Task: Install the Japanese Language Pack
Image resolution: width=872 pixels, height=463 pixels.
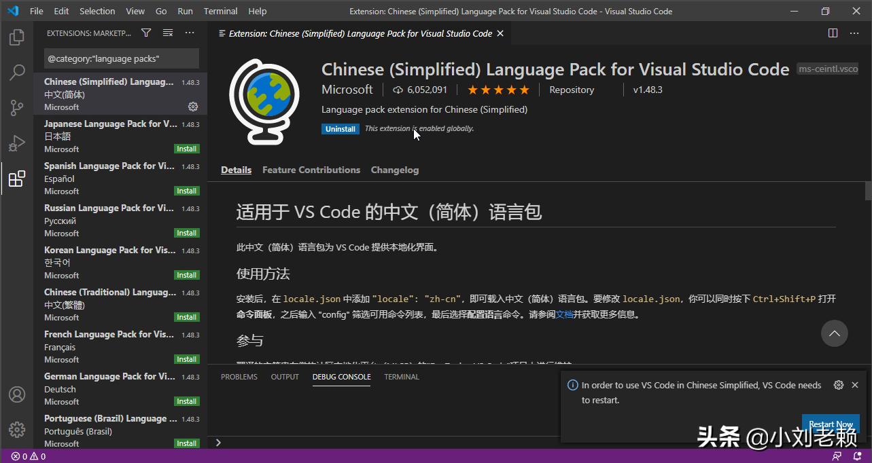Action: click(x=186, y=148)
